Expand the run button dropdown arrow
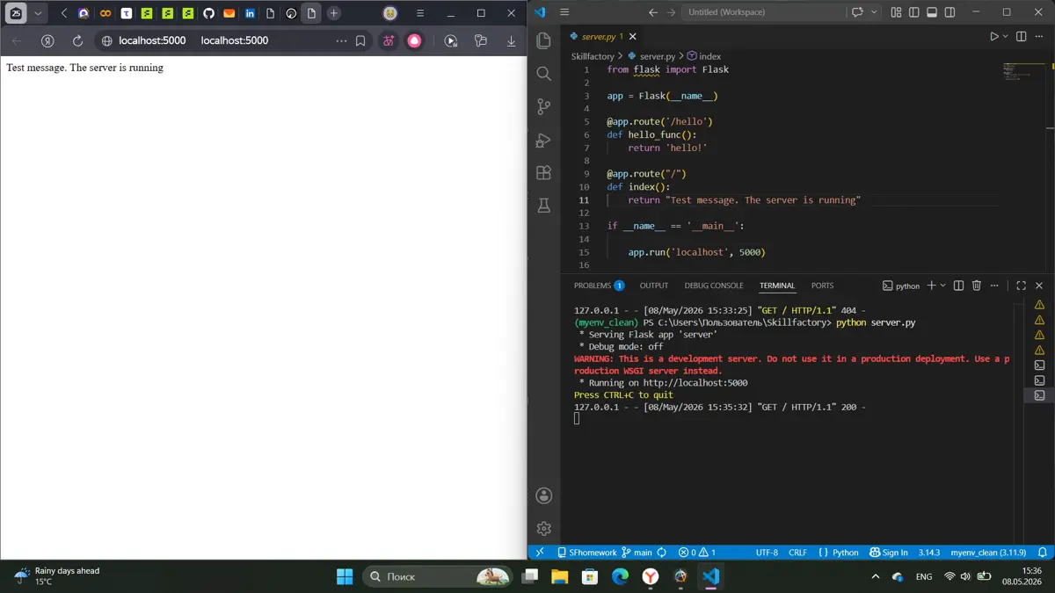The height and width of the screenshot is (593, 1055). pos(1006,36)
